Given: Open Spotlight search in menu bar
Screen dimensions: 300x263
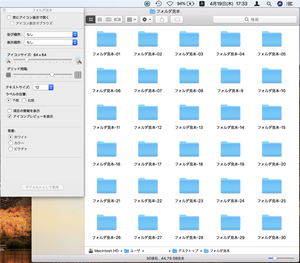Looking at the screenshot, I should point(269,3).
